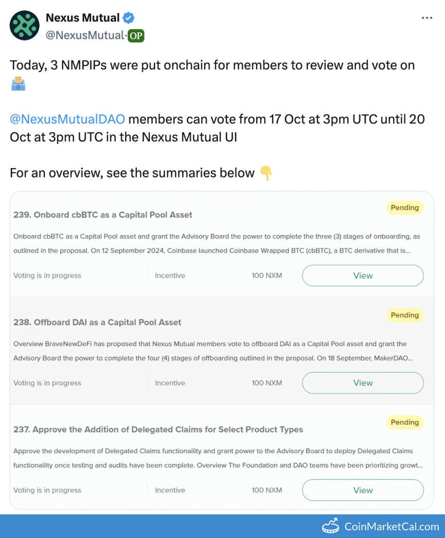Viewport: 445px width, 538px height.
Task: Click the pointing down hand emoji
Action: coord(265,173)
